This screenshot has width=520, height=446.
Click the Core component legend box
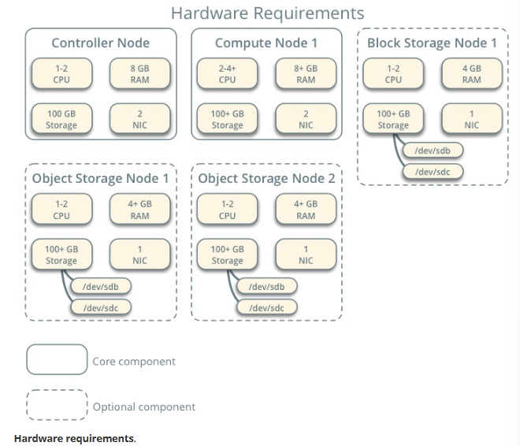pyautogui.click(x=57, y=359)
